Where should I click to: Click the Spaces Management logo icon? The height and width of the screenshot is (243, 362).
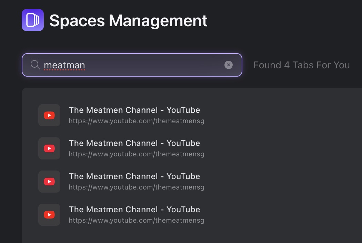coord(33,20)
